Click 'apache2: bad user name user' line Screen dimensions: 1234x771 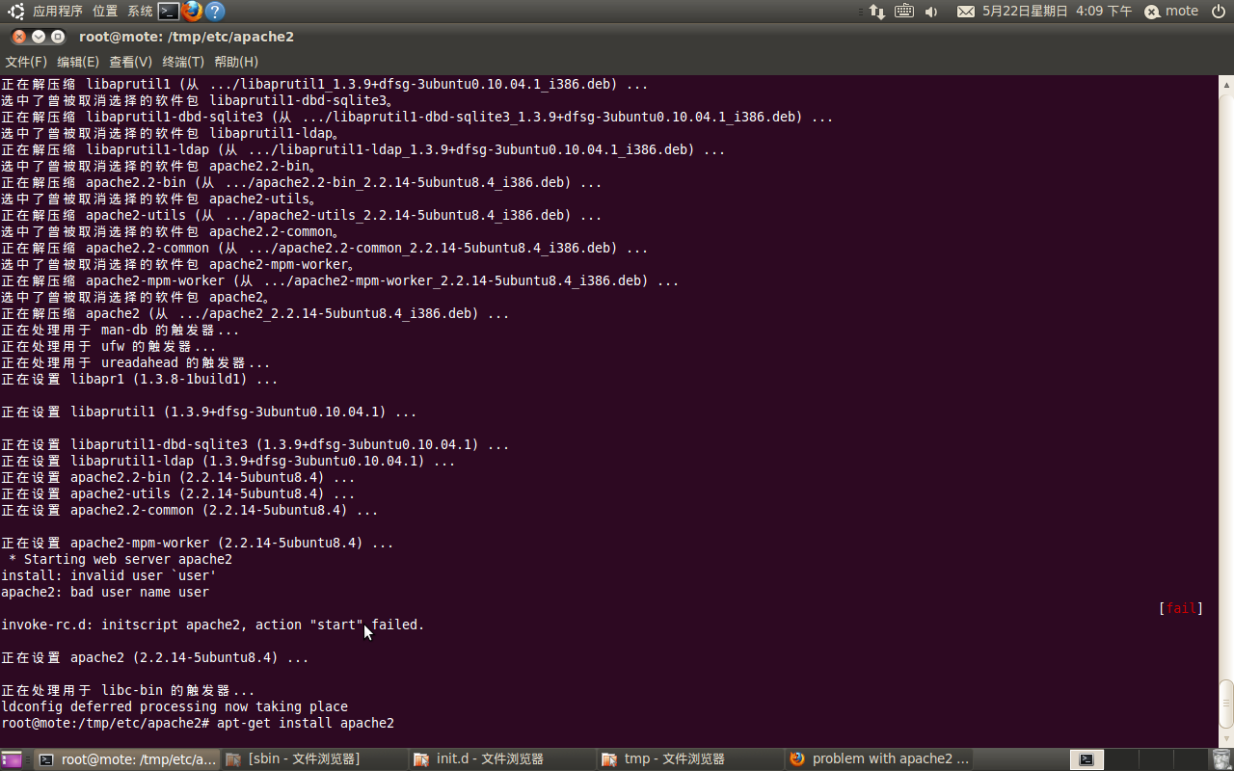point(105,592)
